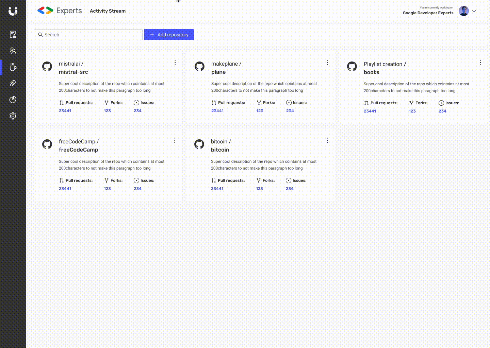This screenshot has width=490, height=348.
Task: Click mistral-src issues count 234
Action: (x=137, y=111)
